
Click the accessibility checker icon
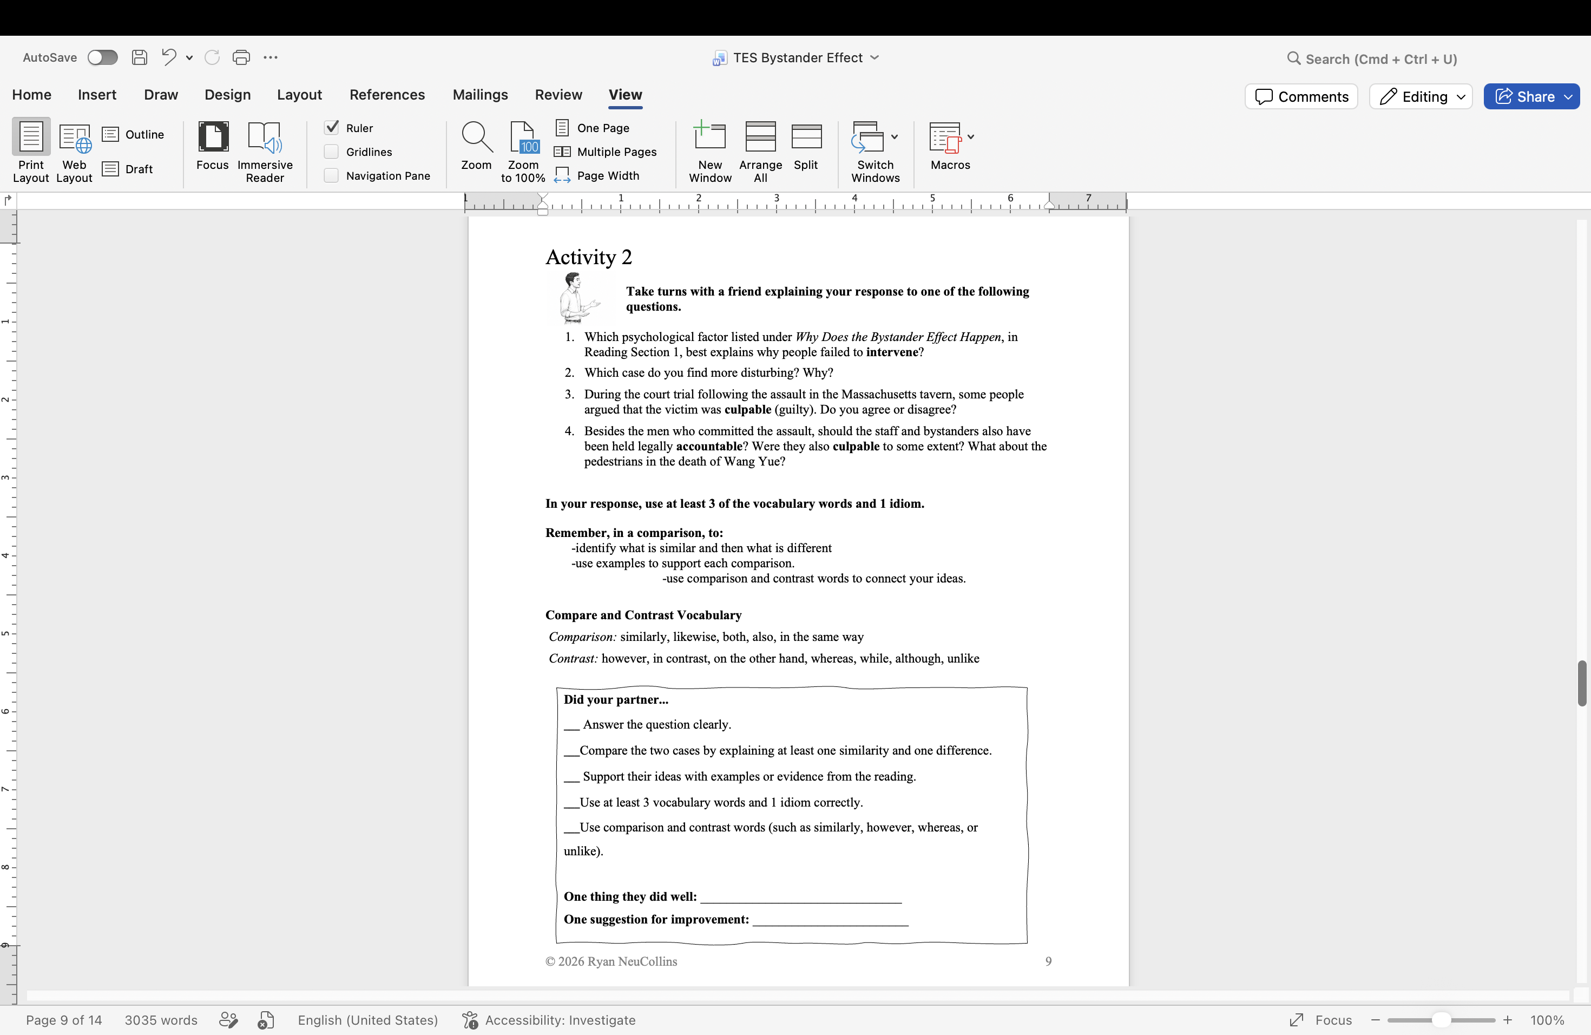(x=471, y=1020)
